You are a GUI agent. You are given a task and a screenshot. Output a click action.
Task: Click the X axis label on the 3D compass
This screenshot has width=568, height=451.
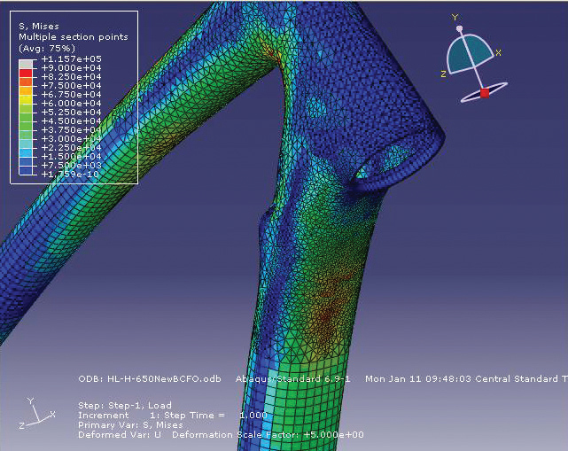coord(498,53)
